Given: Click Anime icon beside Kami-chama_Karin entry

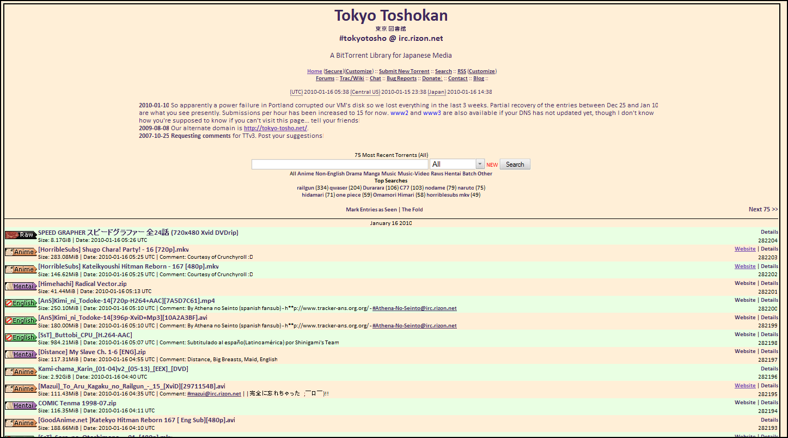Looking at the screenshot, I should (x=21, y=372).
